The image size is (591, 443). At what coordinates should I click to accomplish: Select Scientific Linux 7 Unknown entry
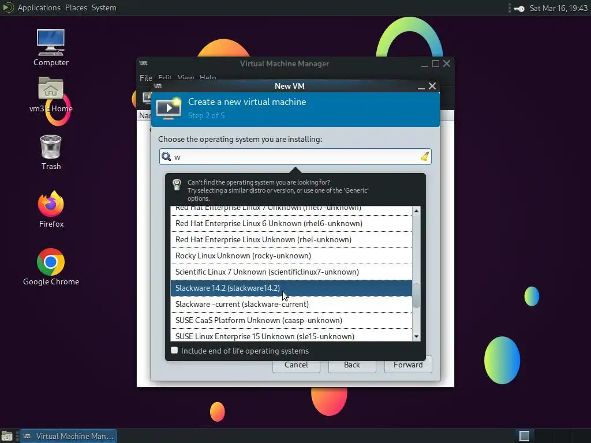tap(291, 272)
